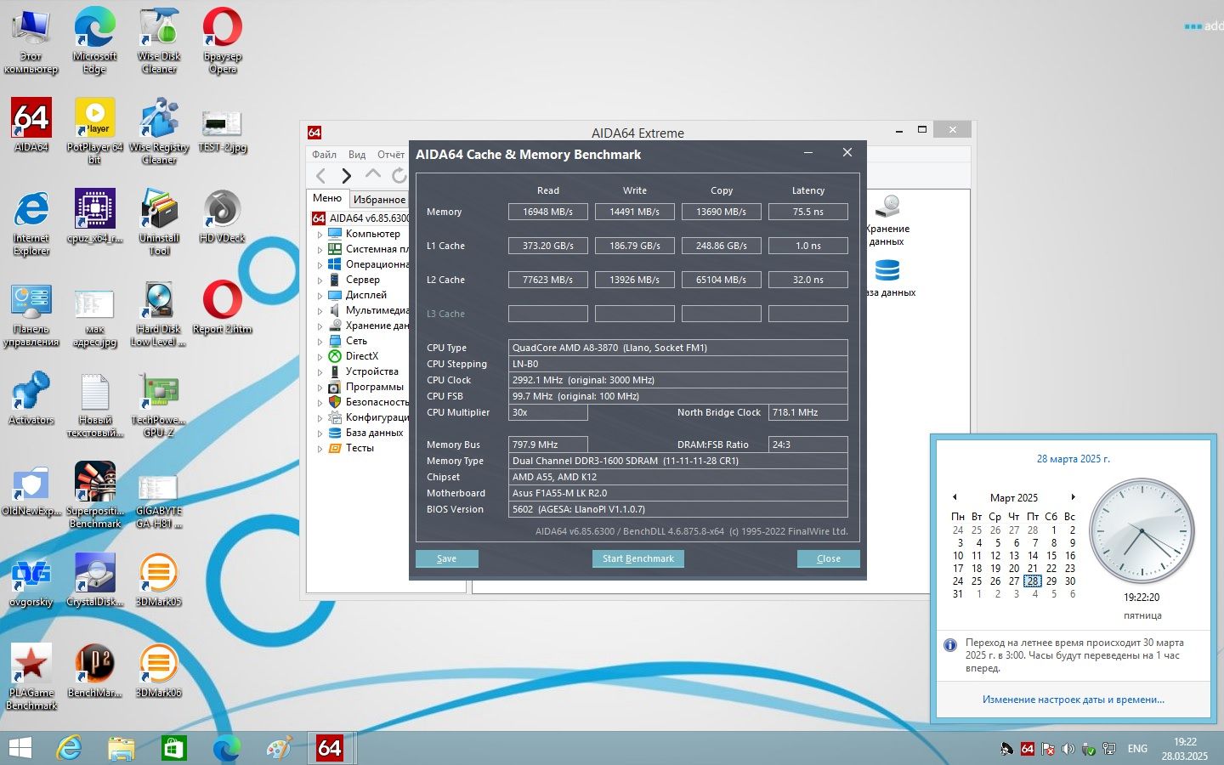Click the AIDA64 forward navigation arrow
This screenshot has height=765, width=1224.
pos(346,176)
